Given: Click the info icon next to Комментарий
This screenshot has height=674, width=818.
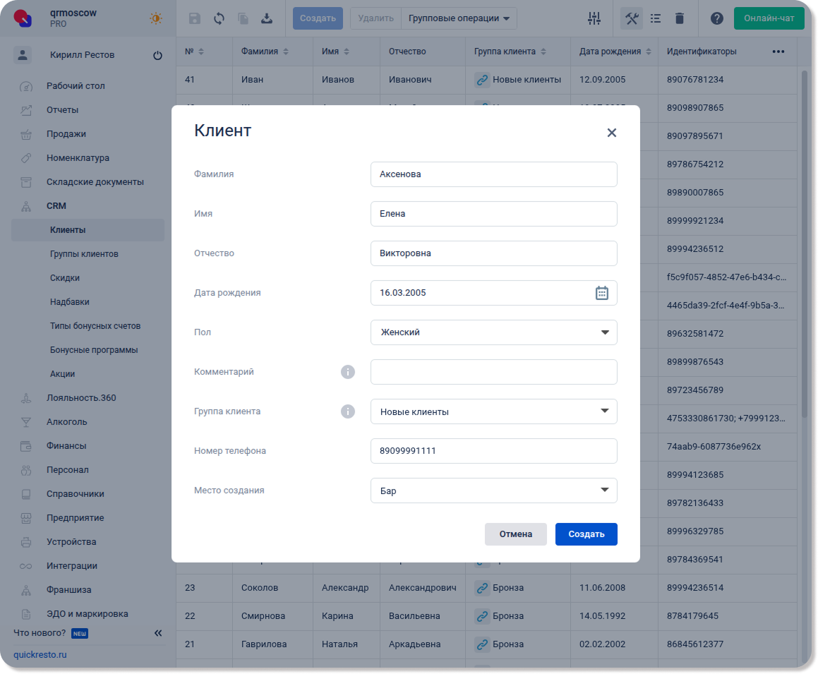Looking at the screenshot, I should (x=347, y=372).
